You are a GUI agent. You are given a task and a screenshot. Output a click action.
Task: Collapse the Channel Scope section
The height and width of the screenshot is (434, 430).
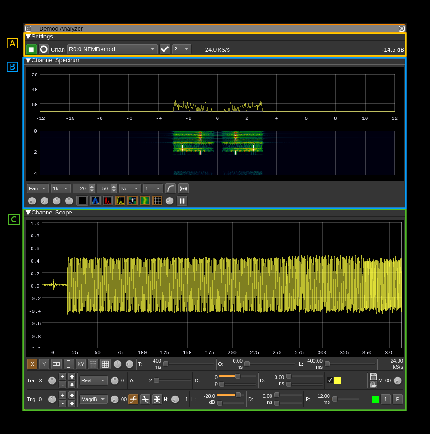[x=28, y=213]
